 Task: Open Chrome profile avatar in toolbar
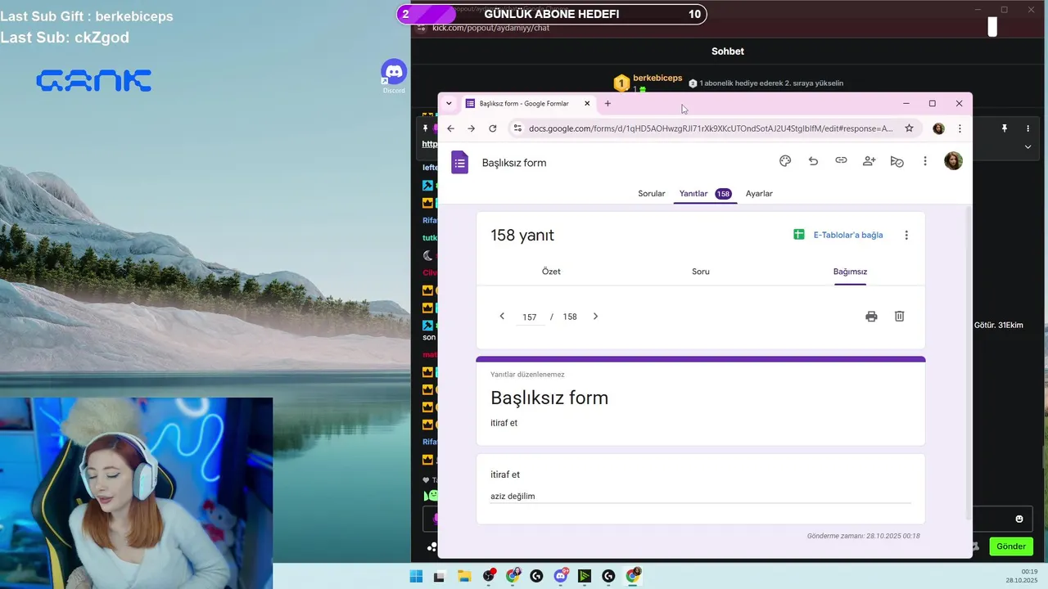tap(938, 128)
